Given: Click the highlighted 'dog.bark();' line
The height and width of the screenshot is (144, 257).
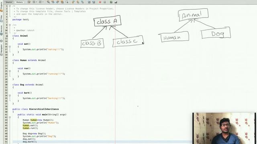Looking at the screenshot, I should pos(30,142).
